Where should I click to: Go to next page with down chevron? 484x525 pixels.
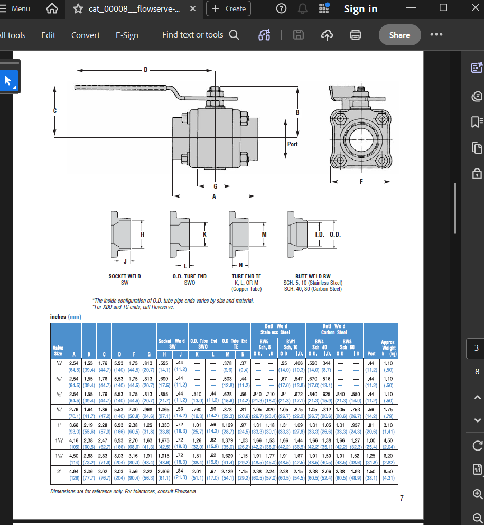click(478, 420)
